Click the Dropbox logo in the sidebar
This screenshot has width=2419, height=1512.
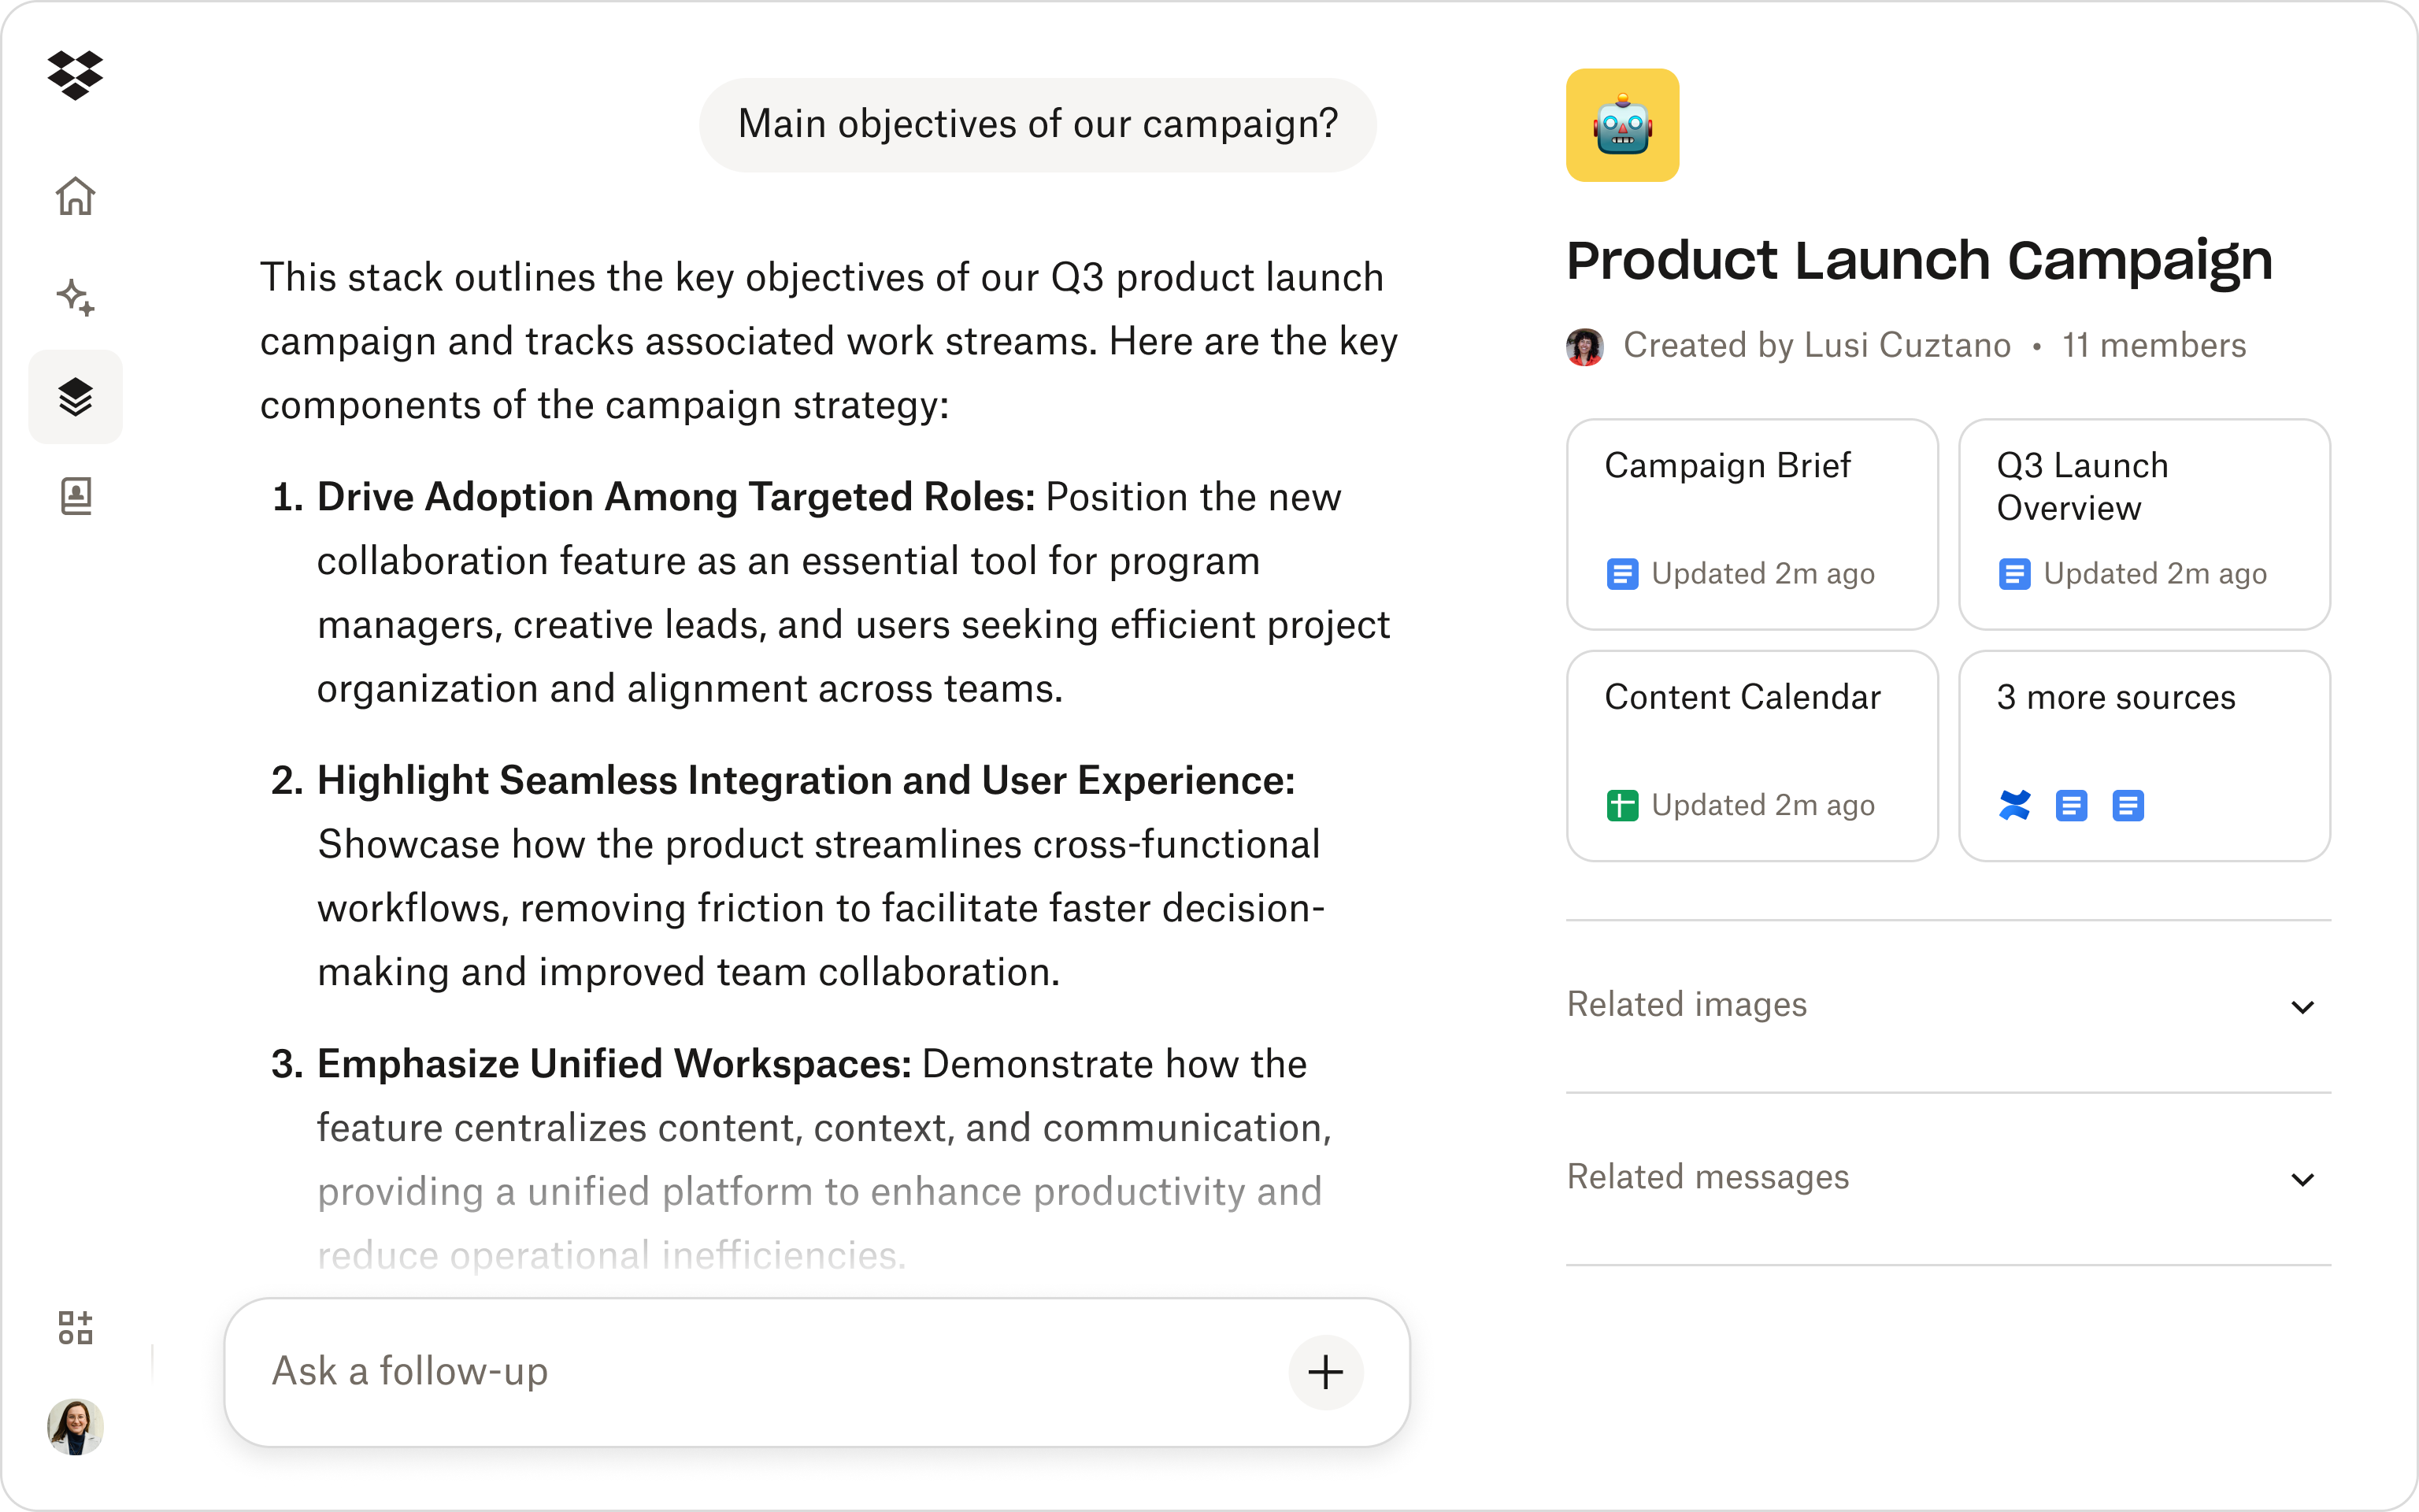(76, 75)
